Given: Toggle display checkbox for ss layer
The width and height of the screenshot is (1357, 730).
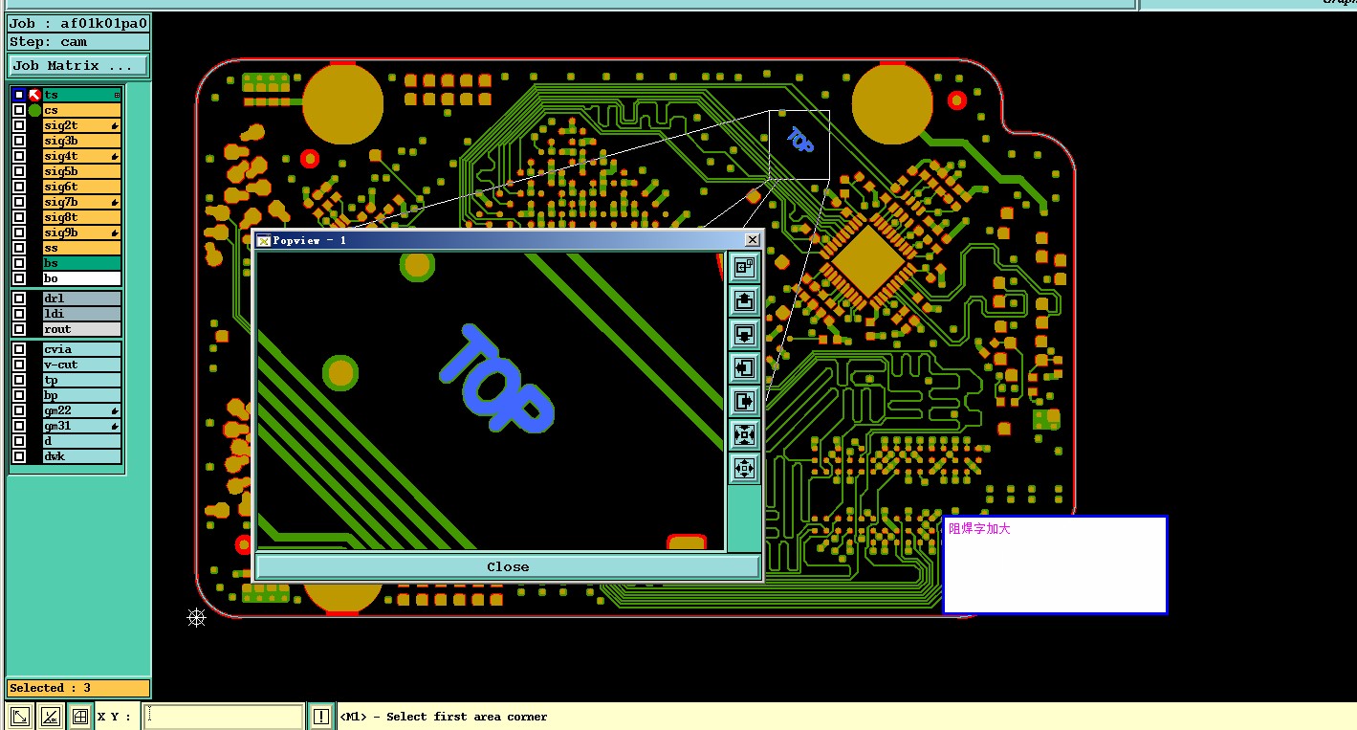Looking at the screenshot, I should coord(19,248).
